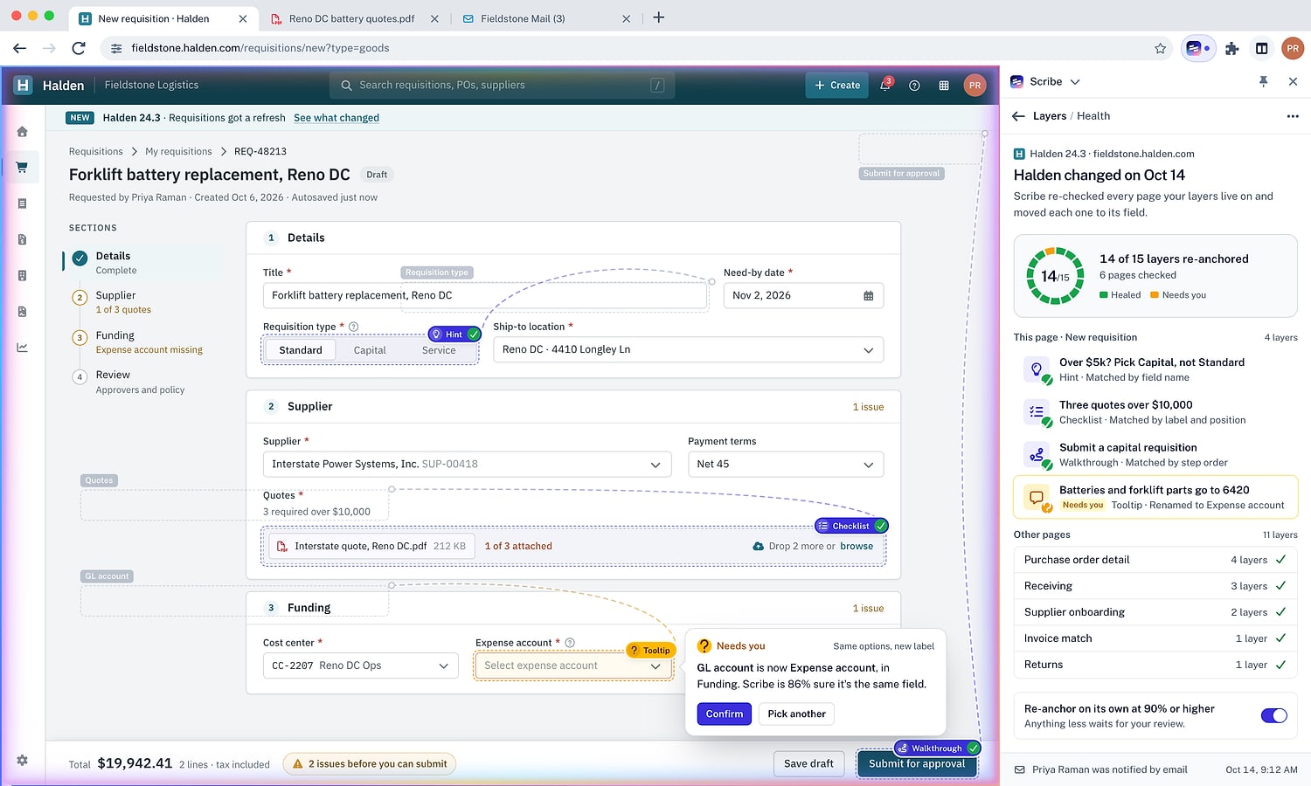Click the Requisition type info icon
The image size is (1311, 786).
tap(354, 327)
